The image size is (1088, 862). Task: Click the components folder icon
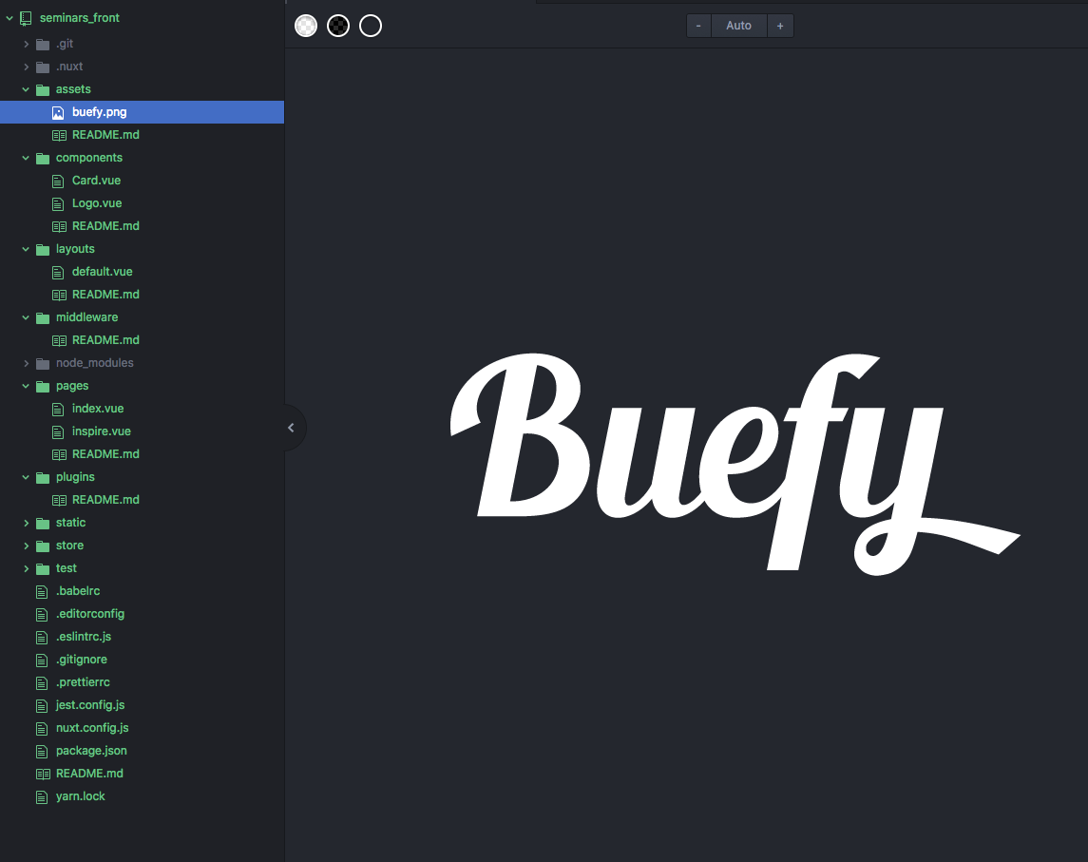[43, 159]
